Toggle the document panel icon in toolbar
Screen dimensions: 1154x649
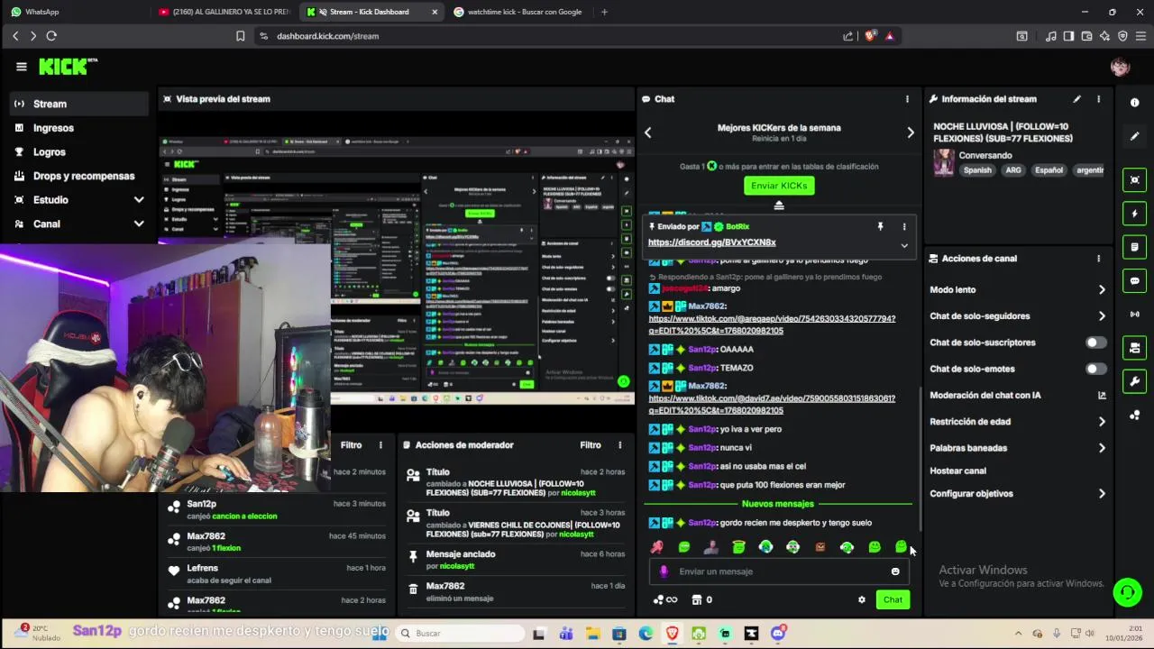(x=1135, y=247)
